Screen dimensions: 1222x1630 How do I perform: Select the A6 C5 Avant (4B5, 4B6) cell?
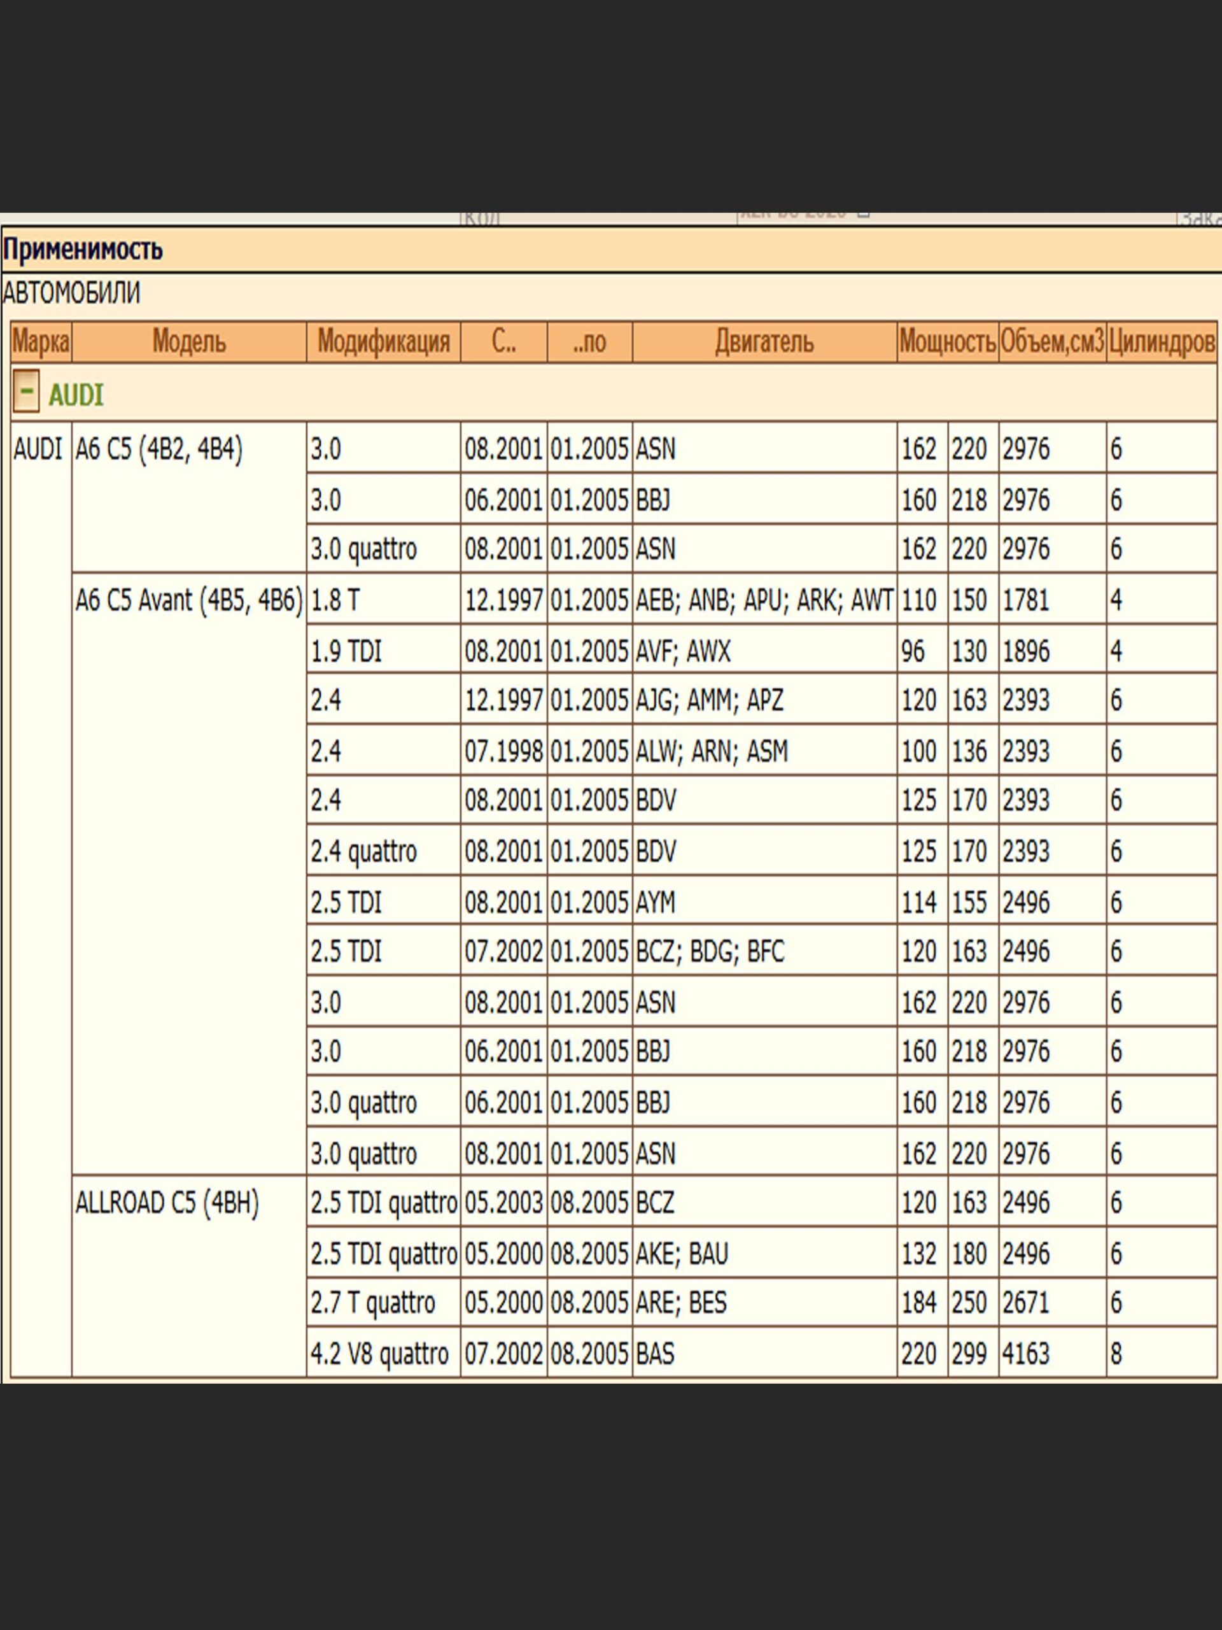click(188, 600)
